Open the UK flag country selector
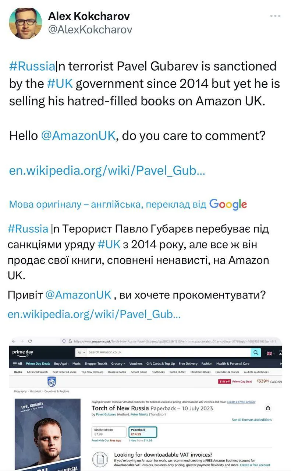Screen dimensions: 291x471 tap(270, 353)
